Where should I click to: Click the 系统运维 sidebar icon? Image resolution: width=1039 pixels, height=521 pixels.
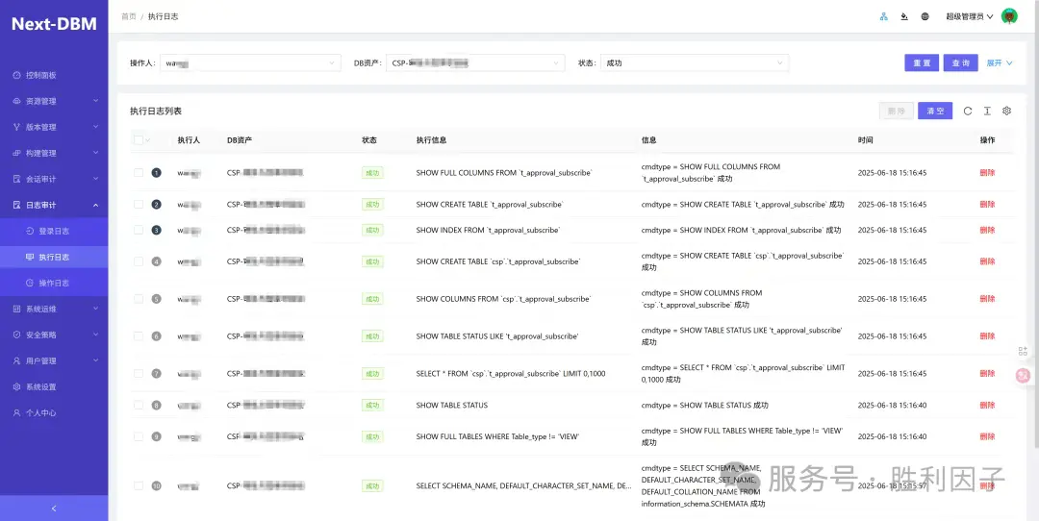coord(17,310)
